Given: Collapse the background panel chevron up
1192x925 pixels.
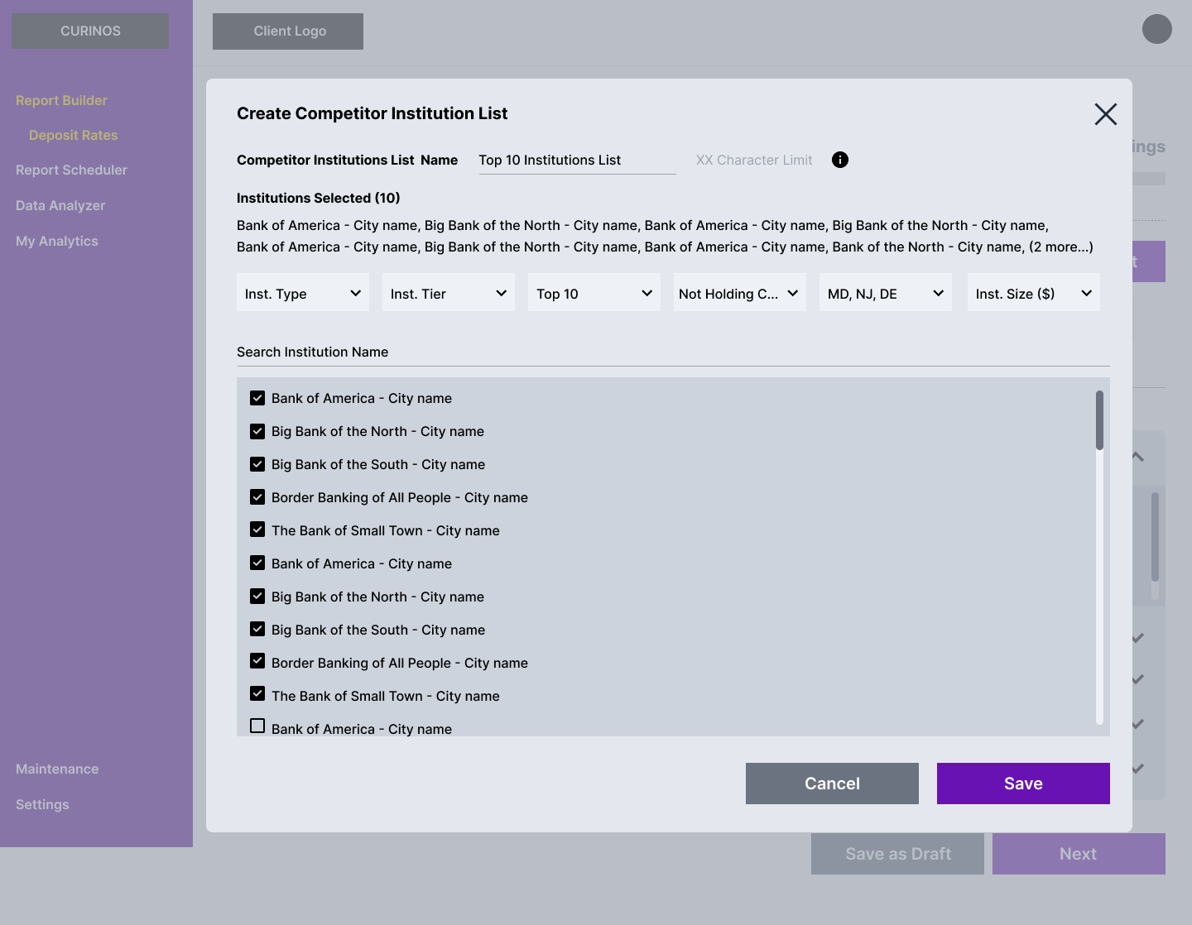Looking at the screenshot, I should coord(1138,457).
